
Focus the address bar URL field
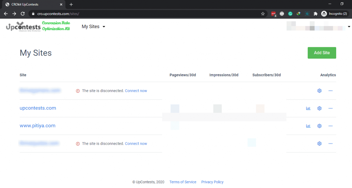point(148,14)
